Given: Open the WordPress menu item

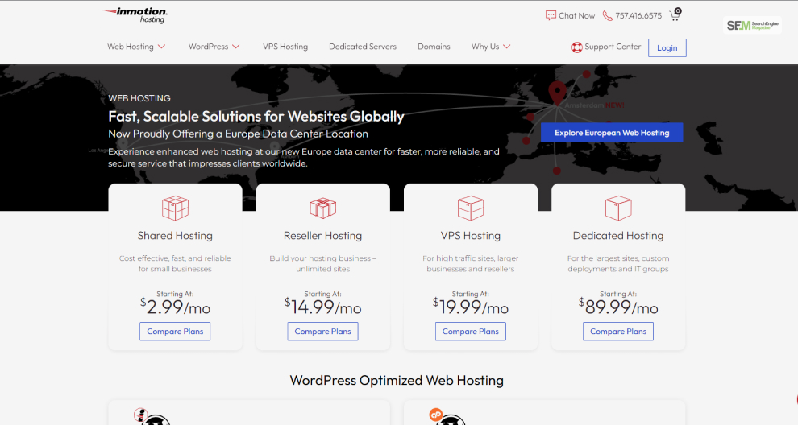Looking at the screenshot, I should tap(208, 46).
